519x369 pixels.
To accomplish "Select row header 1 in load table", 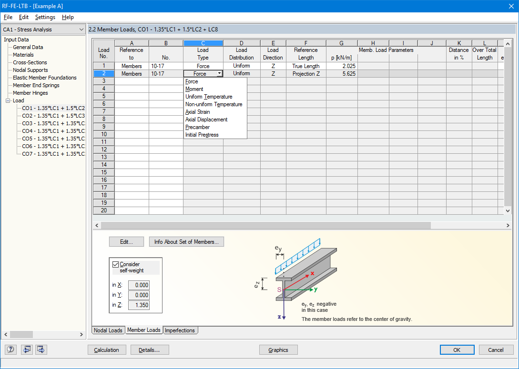I will 103,66.
